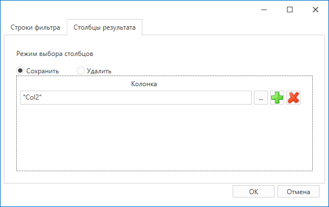Click the empty window title bar
Image resolution: width=329 pixels, height=207 pixels.
(x=126, y=10)
